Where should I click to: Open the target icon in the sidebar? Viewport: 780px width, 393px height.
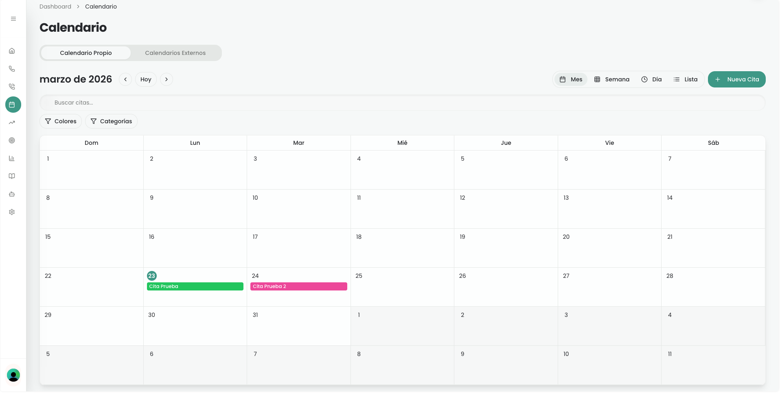12,140
